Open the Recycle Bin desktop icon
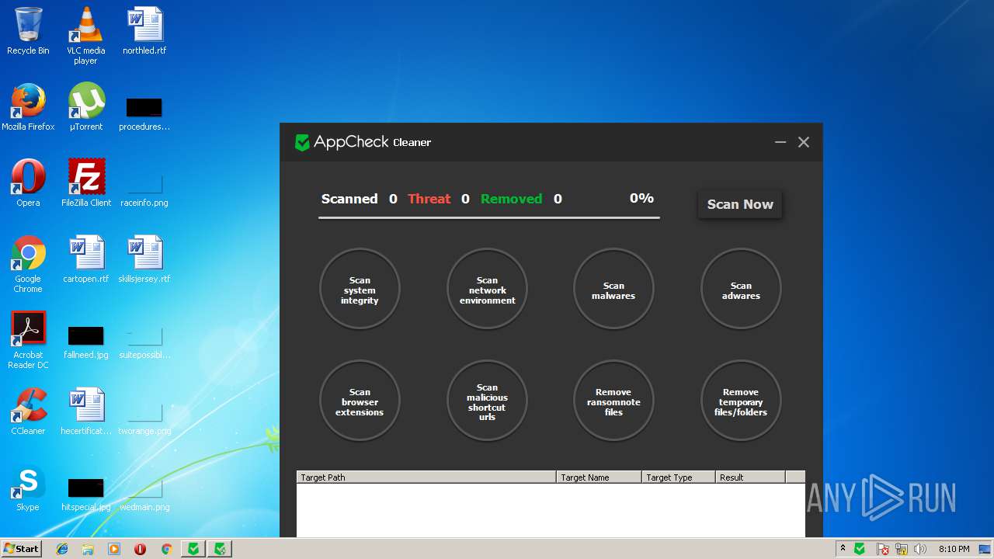This screenshot has width=994, height=559. (28, 31)
